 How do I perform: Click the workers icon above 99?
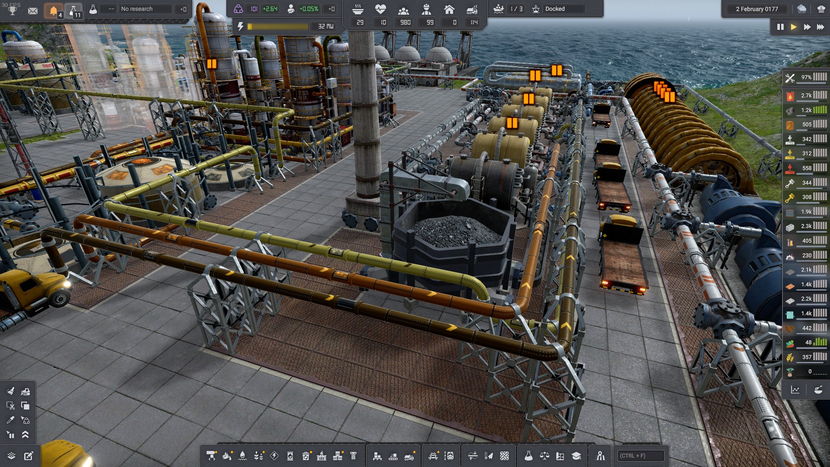(x=426, y=9)
